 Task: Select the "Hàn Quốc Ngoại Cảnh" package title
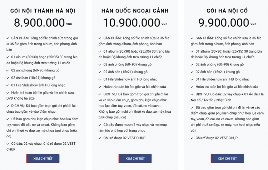[135, 11]
